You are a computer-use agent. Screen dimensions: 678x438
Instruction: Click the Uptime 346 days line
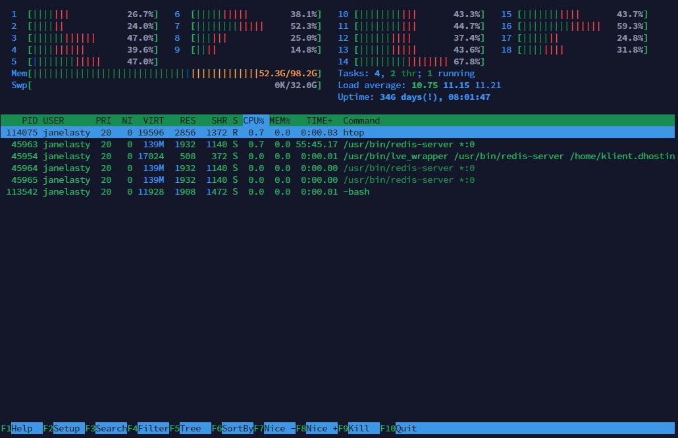pos(414,97)
